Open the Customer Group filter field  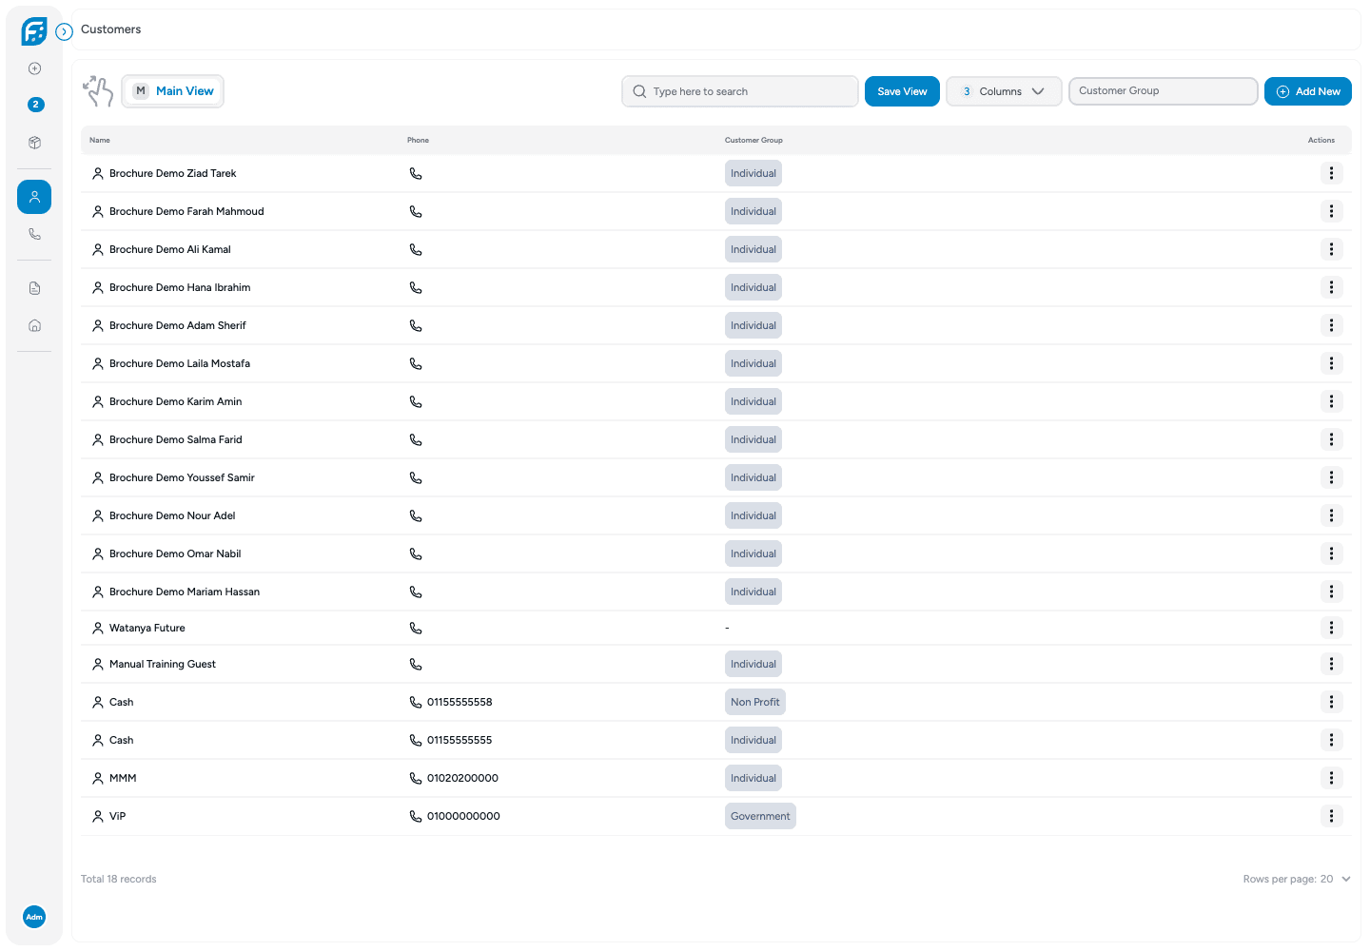(x=1164, y=91)
